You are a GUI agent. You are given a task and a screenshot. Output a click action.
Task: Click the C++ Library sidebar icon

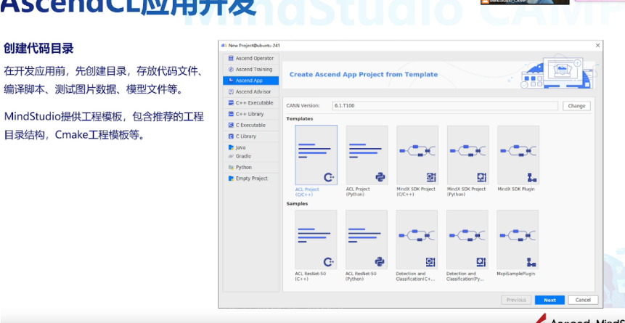click(231, 114)
